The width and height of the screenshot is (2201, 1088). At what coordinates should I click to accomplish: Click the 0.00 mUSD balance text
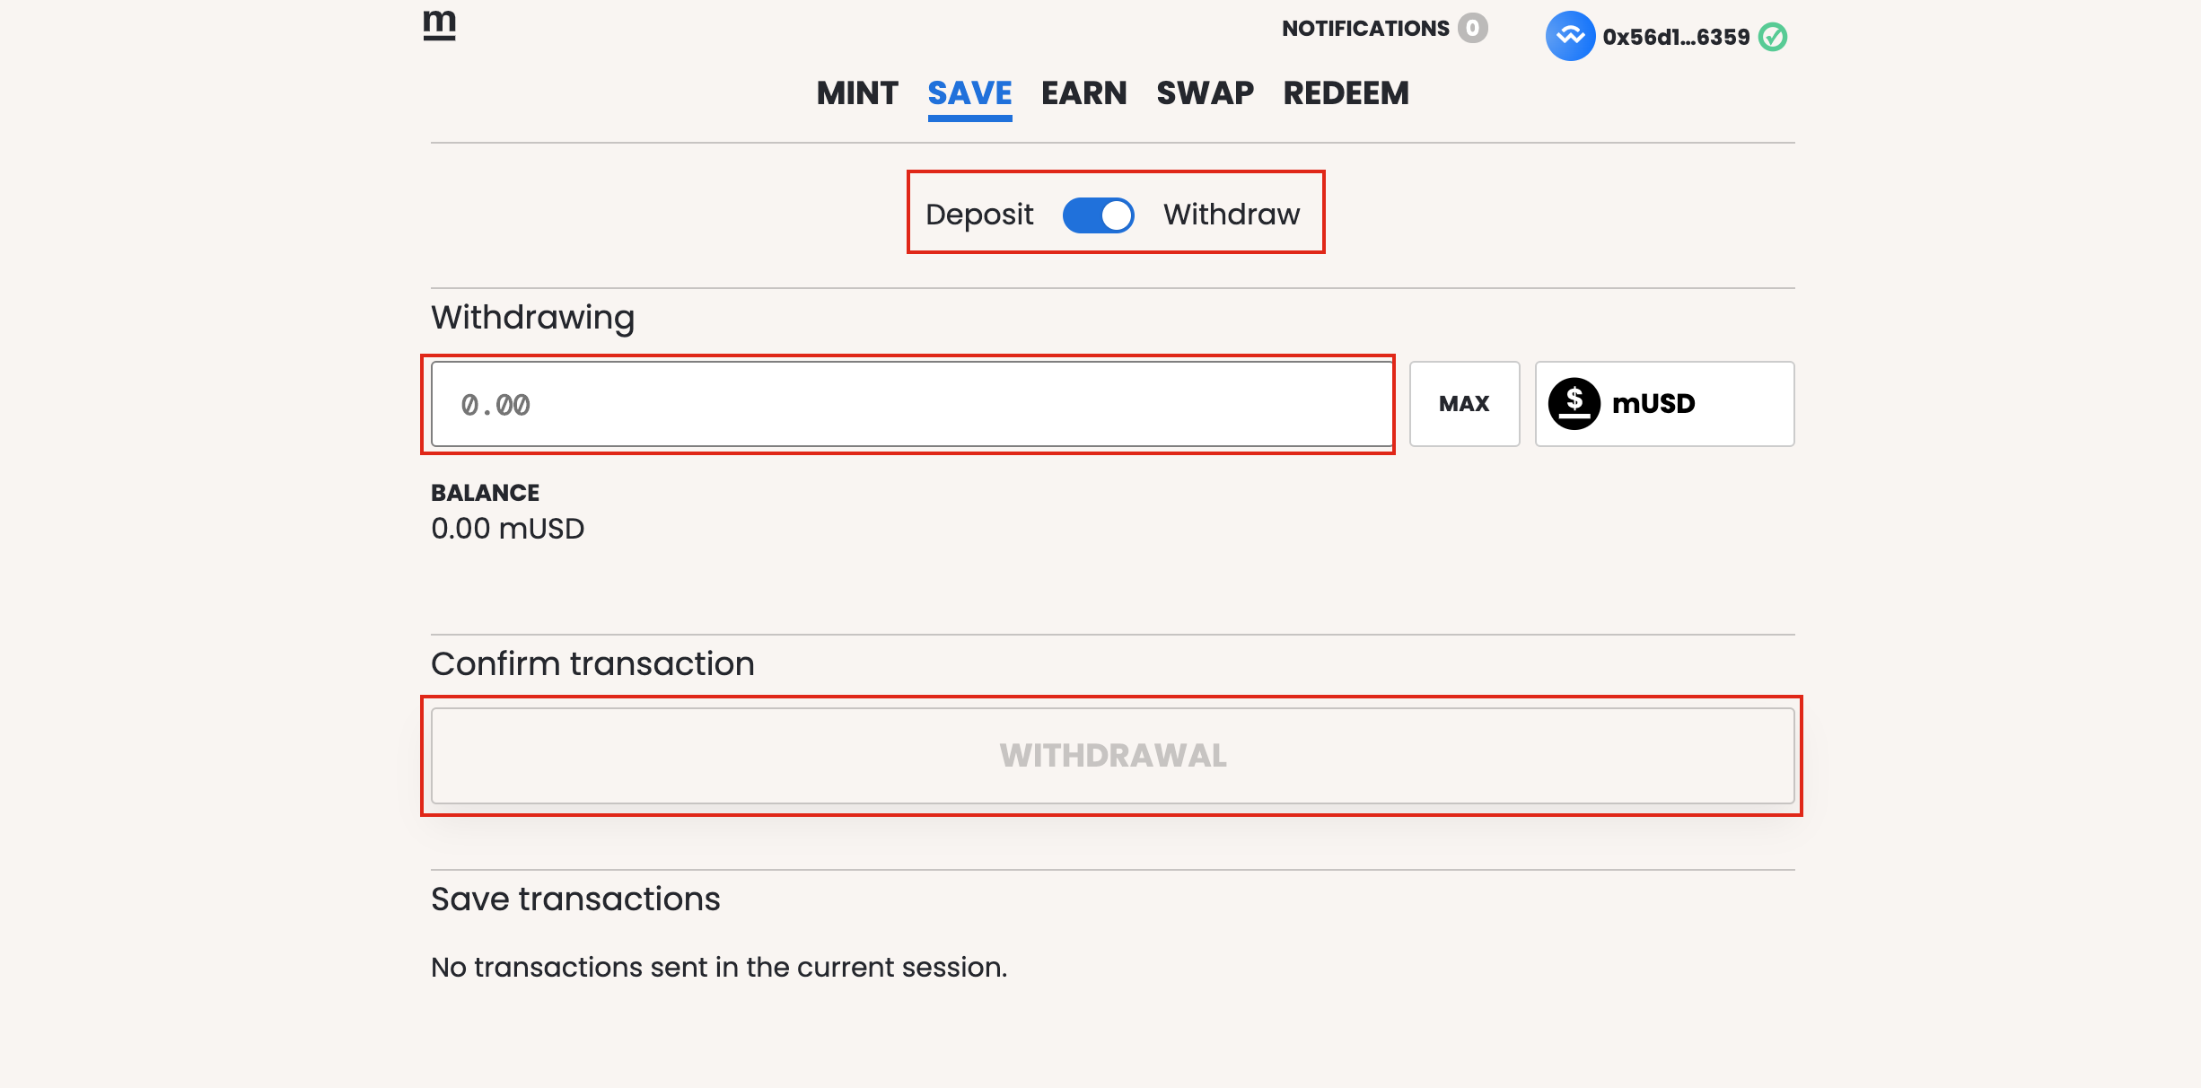(508, 529)
